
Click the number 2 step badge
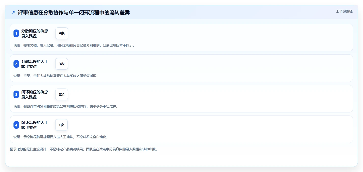tap(16, 64)
